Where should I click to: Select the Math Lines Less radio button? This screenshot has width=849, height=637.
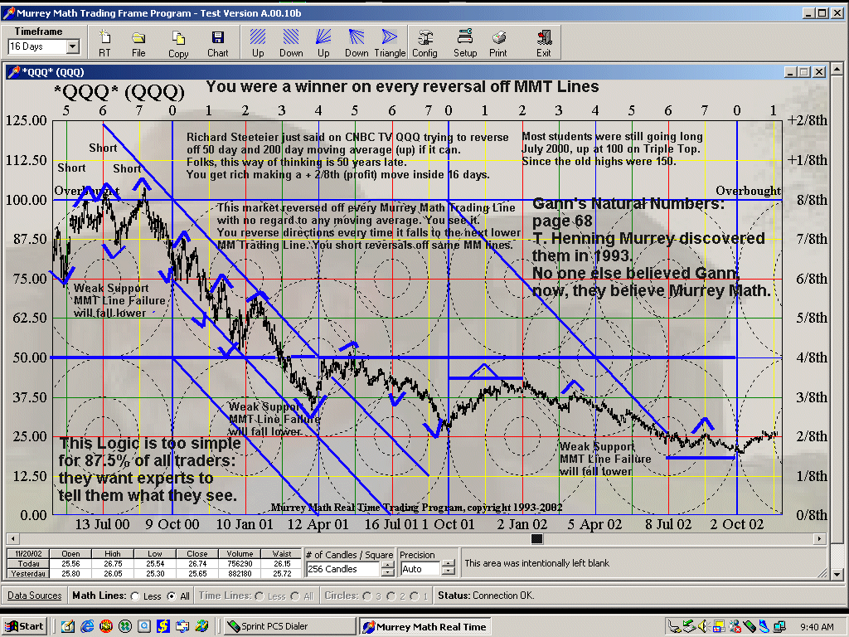[x=135, y=596]
